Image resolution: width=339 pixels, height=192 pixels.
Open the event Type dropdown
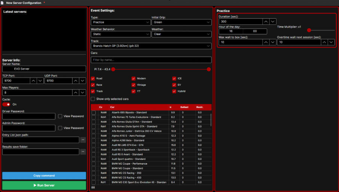pos(120,22)
